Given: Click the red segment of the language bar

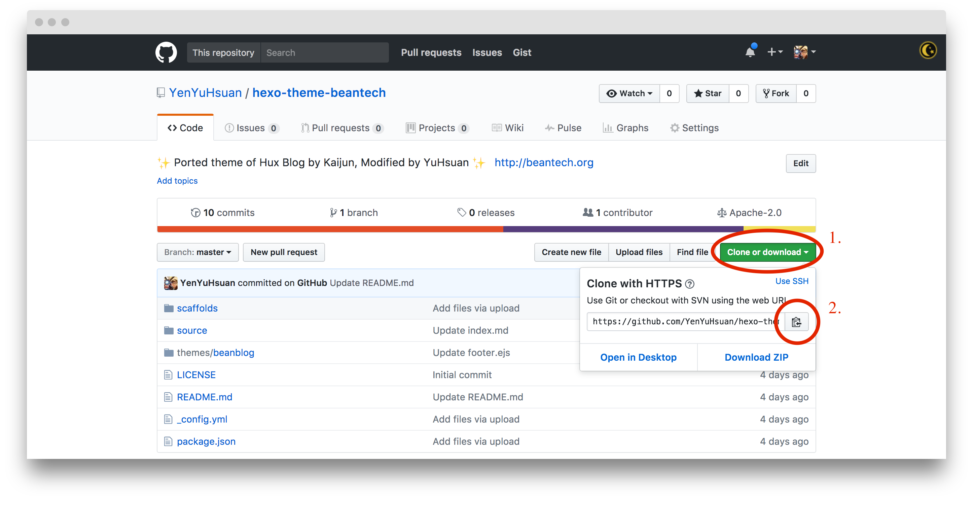Looking at the screenshot, I should [330, 229].
